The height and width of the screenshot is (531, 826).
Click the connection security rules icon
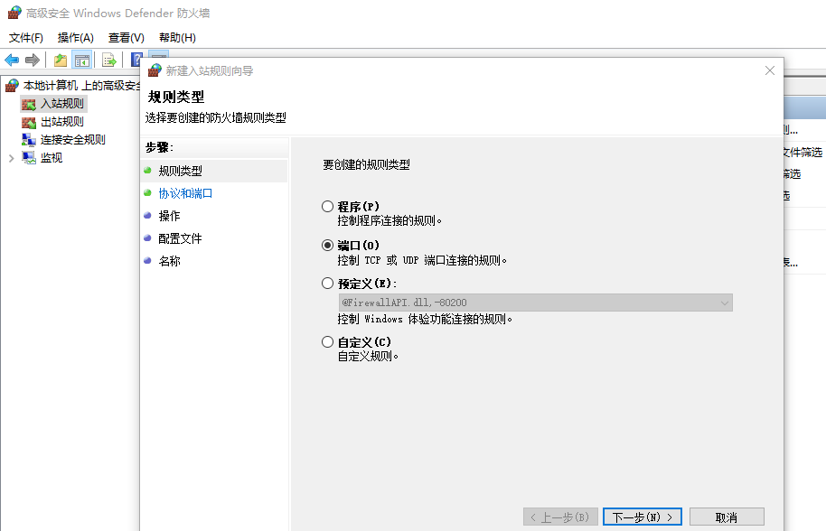28,140
